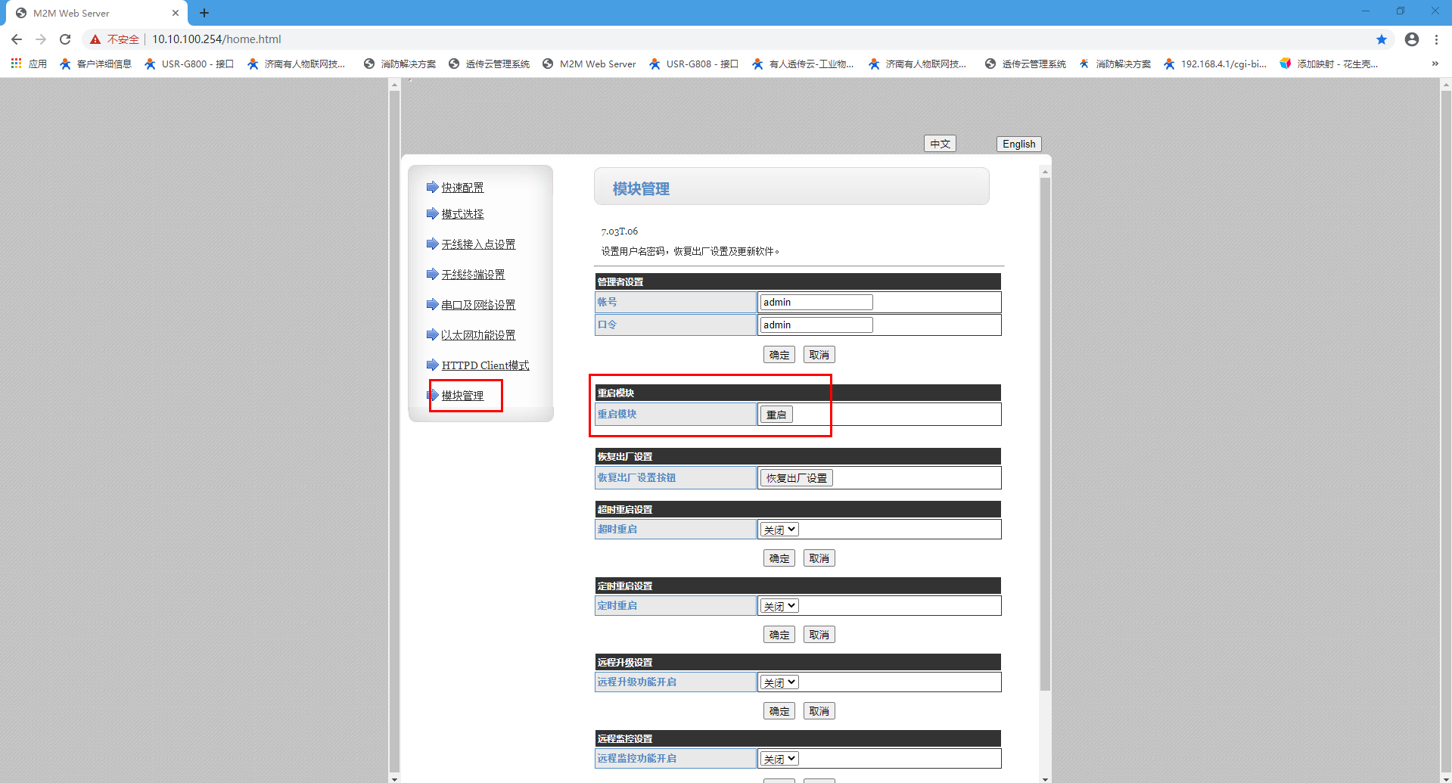The image size is (1452, 783).
Task: Expand the 远程升级功能开启 dropdown
Action: tap(779, 682)
